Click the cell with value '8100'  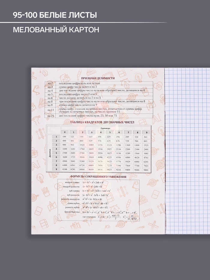[x=64, y=169]
